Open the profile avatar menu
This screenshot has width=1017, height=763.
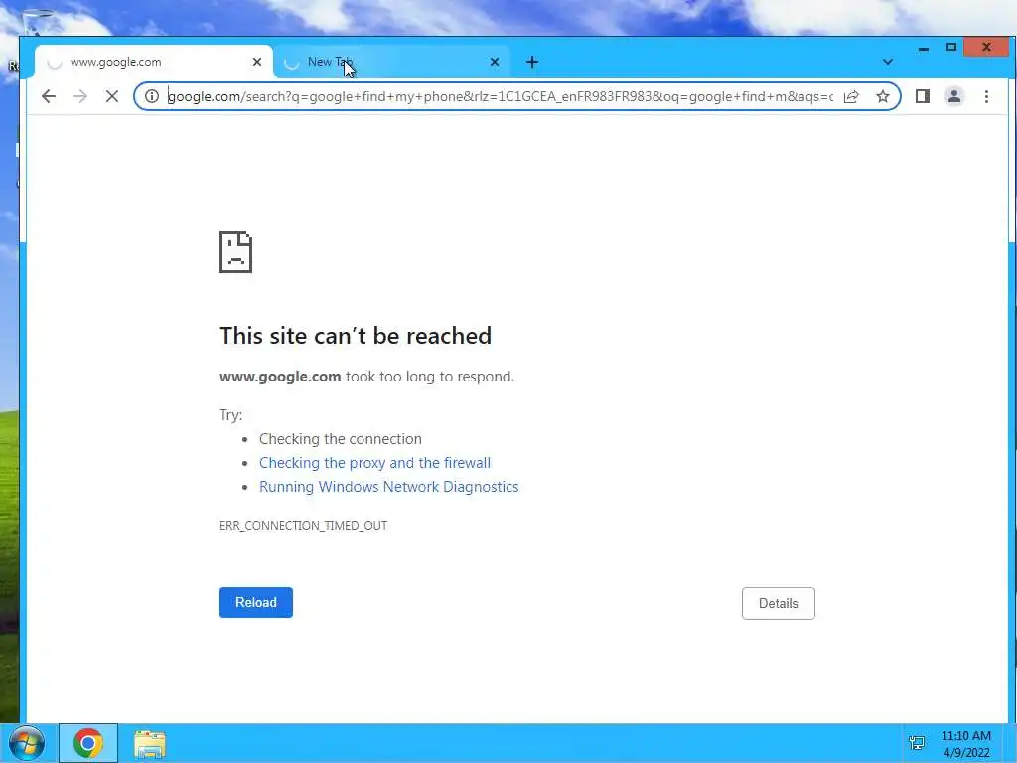(x=954, y=96)
